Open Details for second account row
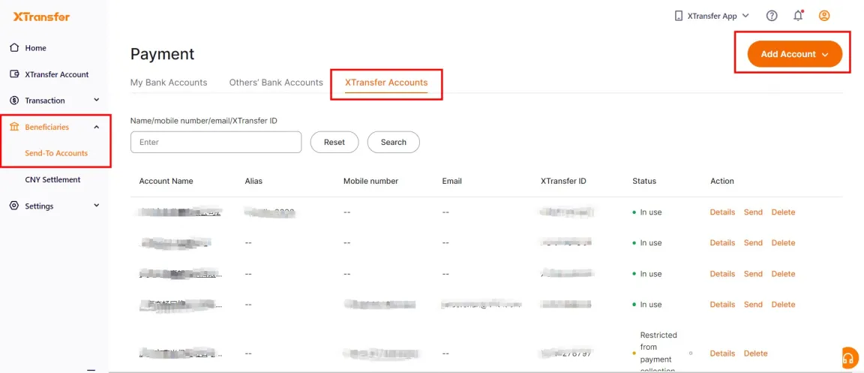 click(722, 242)
